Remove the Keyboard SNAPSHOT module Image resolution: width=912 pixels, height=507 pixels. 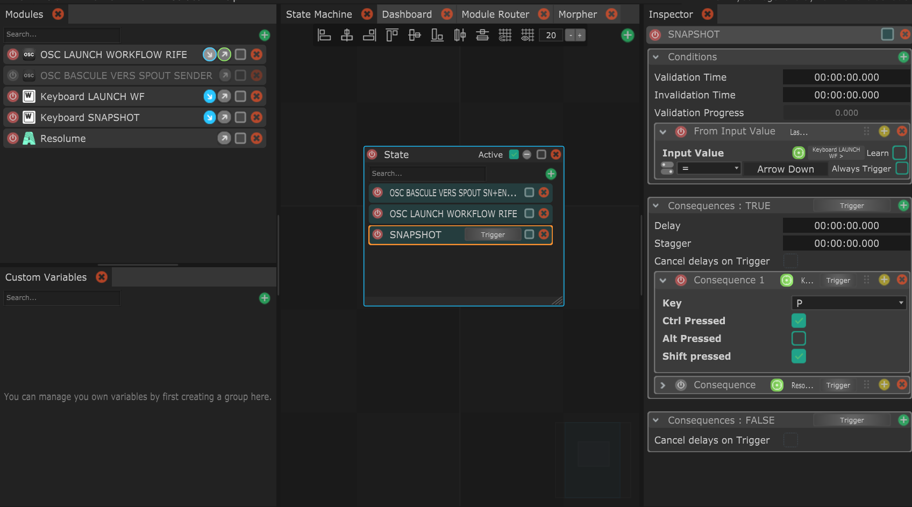tap(257, 117)
